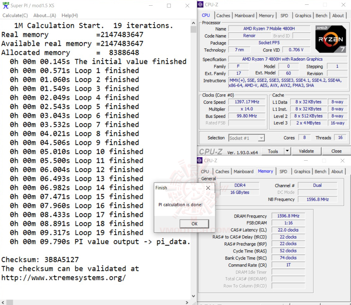
Task: Open the Calculate(C) menu in Super PI
Action: [15, 15]
